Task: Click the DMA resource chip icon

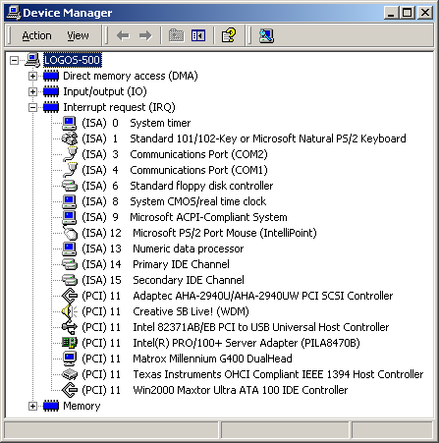Action: point(51,76)
